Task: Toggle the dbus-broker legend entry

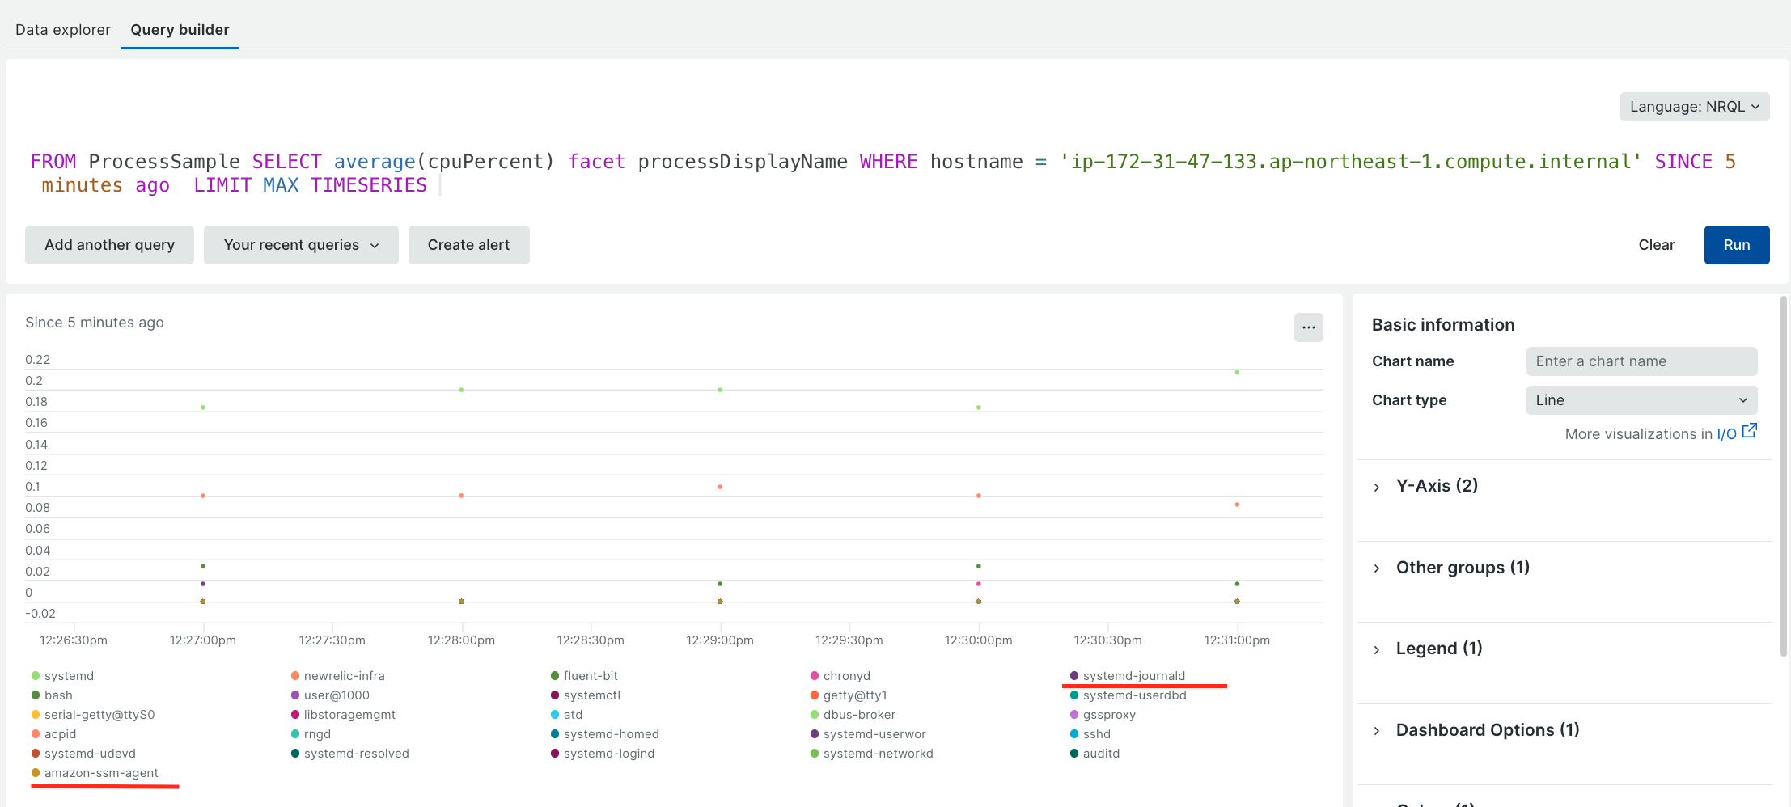Action: click(853, 715)
